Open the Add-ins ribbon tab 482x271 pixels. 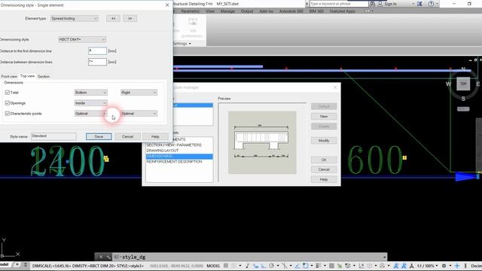[266, 11]
